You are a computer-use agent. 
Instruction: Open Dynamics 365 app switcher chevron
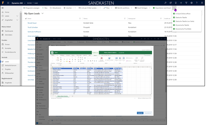pos(25,3)
